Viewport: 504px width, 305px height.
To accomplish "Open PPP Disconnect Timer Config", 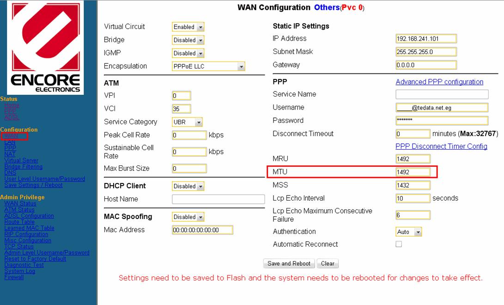I will click(x=434, y=146).
